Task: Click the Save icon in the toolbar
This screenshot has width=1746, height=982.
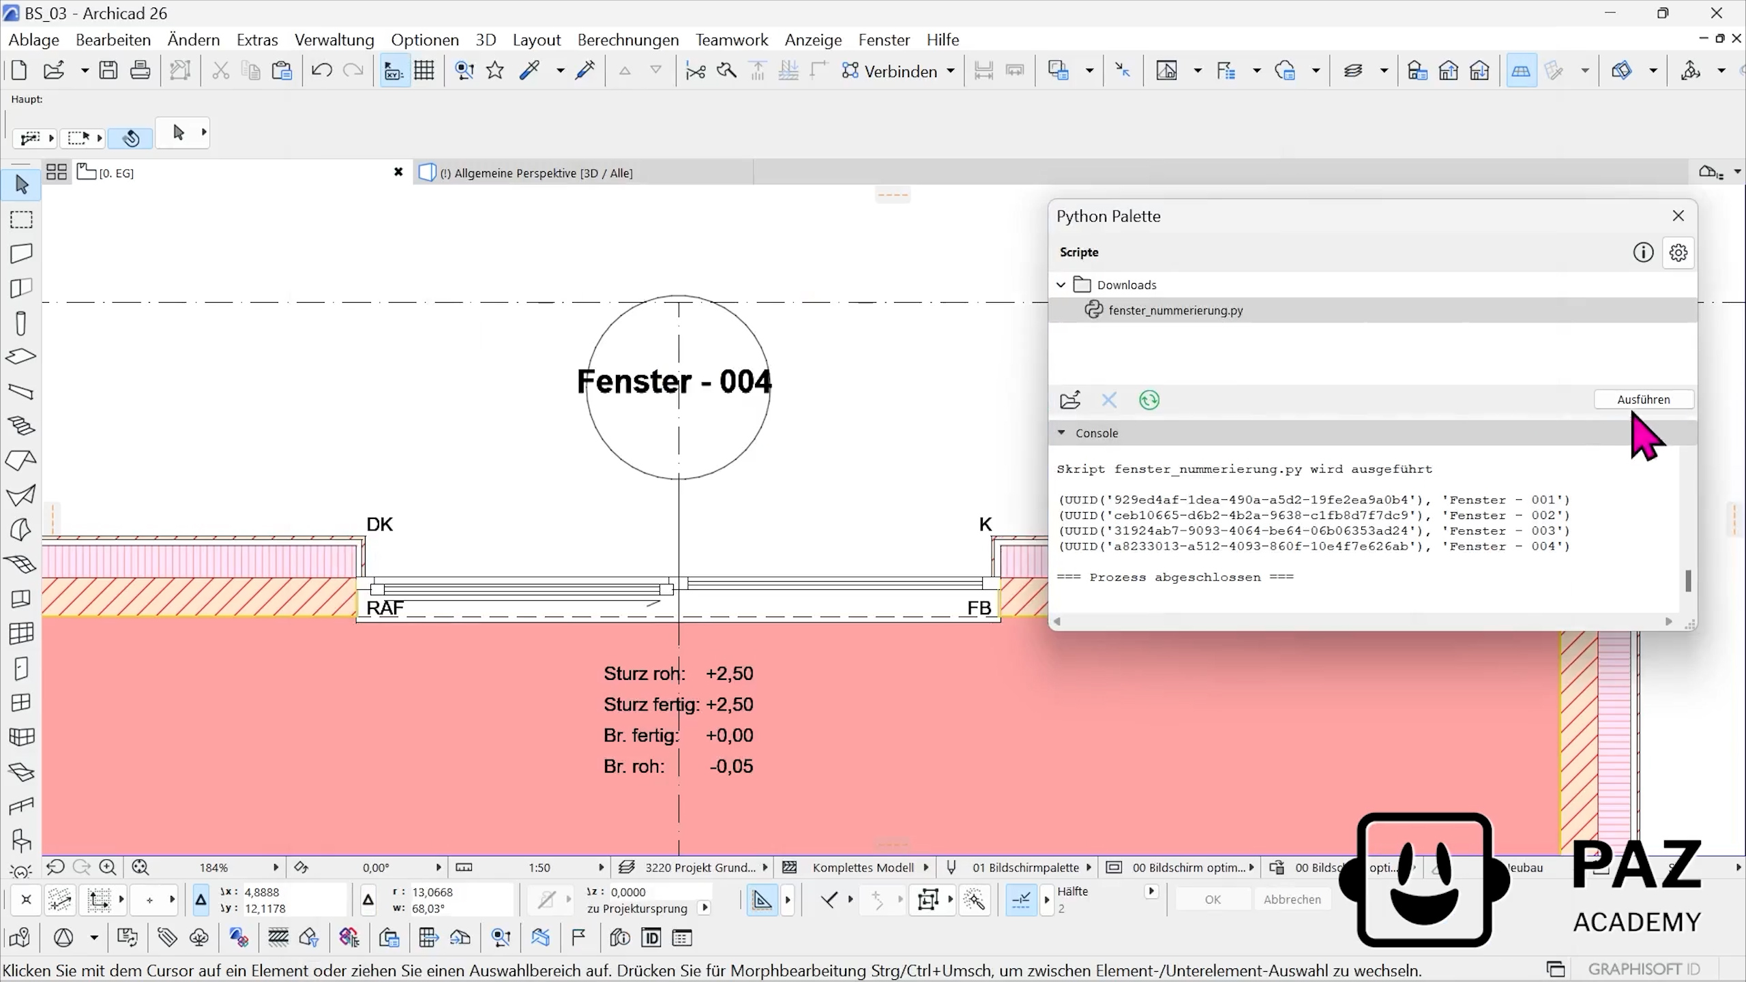Action: pyautogui.click(x=108, y=70)
